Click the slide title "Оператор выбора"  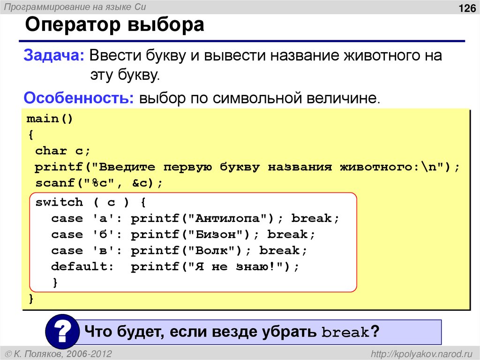[114, 24]
